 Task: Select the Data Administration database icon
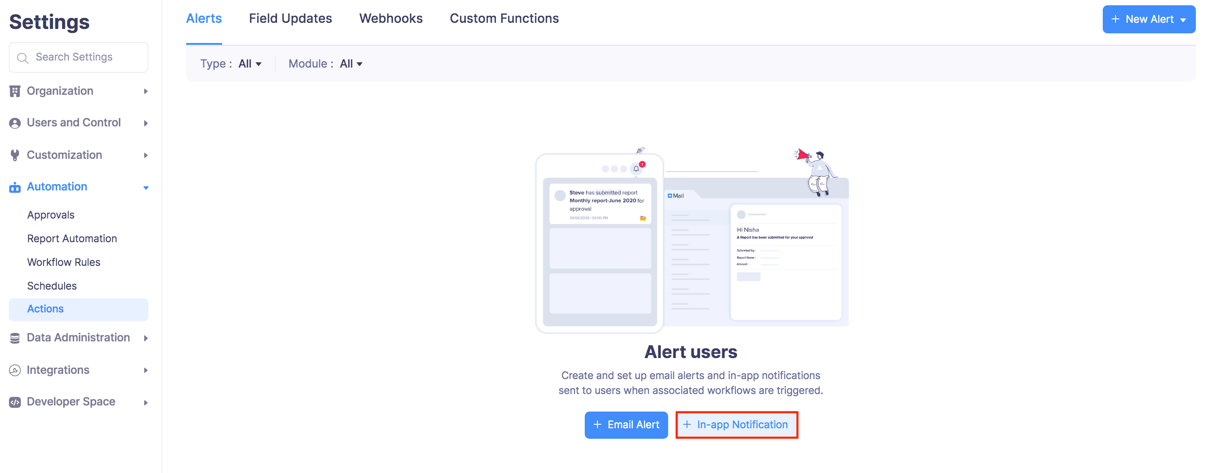click(x=14, y=337)
